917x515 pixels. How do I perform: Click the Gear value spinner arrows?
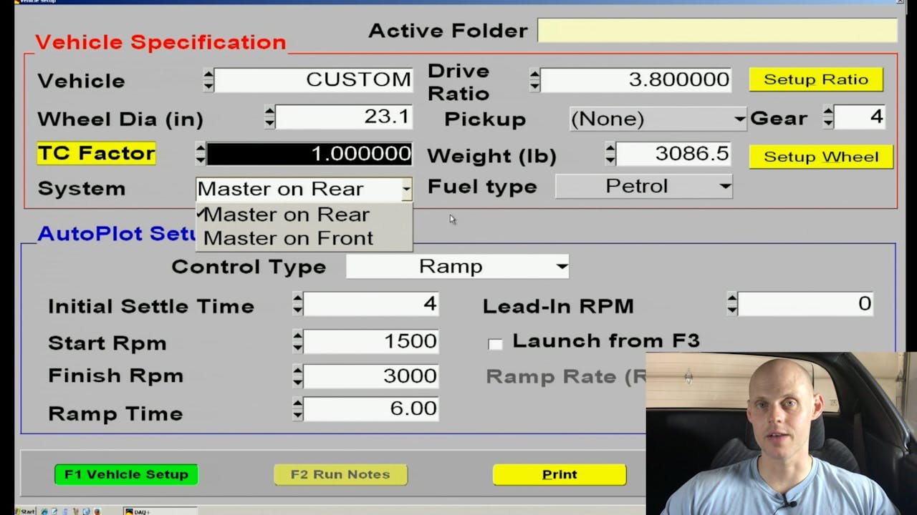(x=828, y=117)
